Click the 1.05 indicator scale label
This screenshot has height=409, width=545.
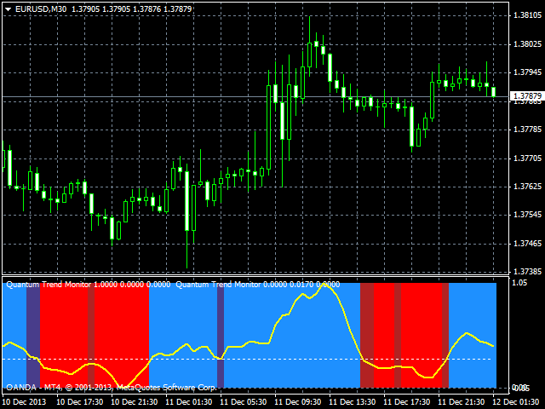coord(519,283)
